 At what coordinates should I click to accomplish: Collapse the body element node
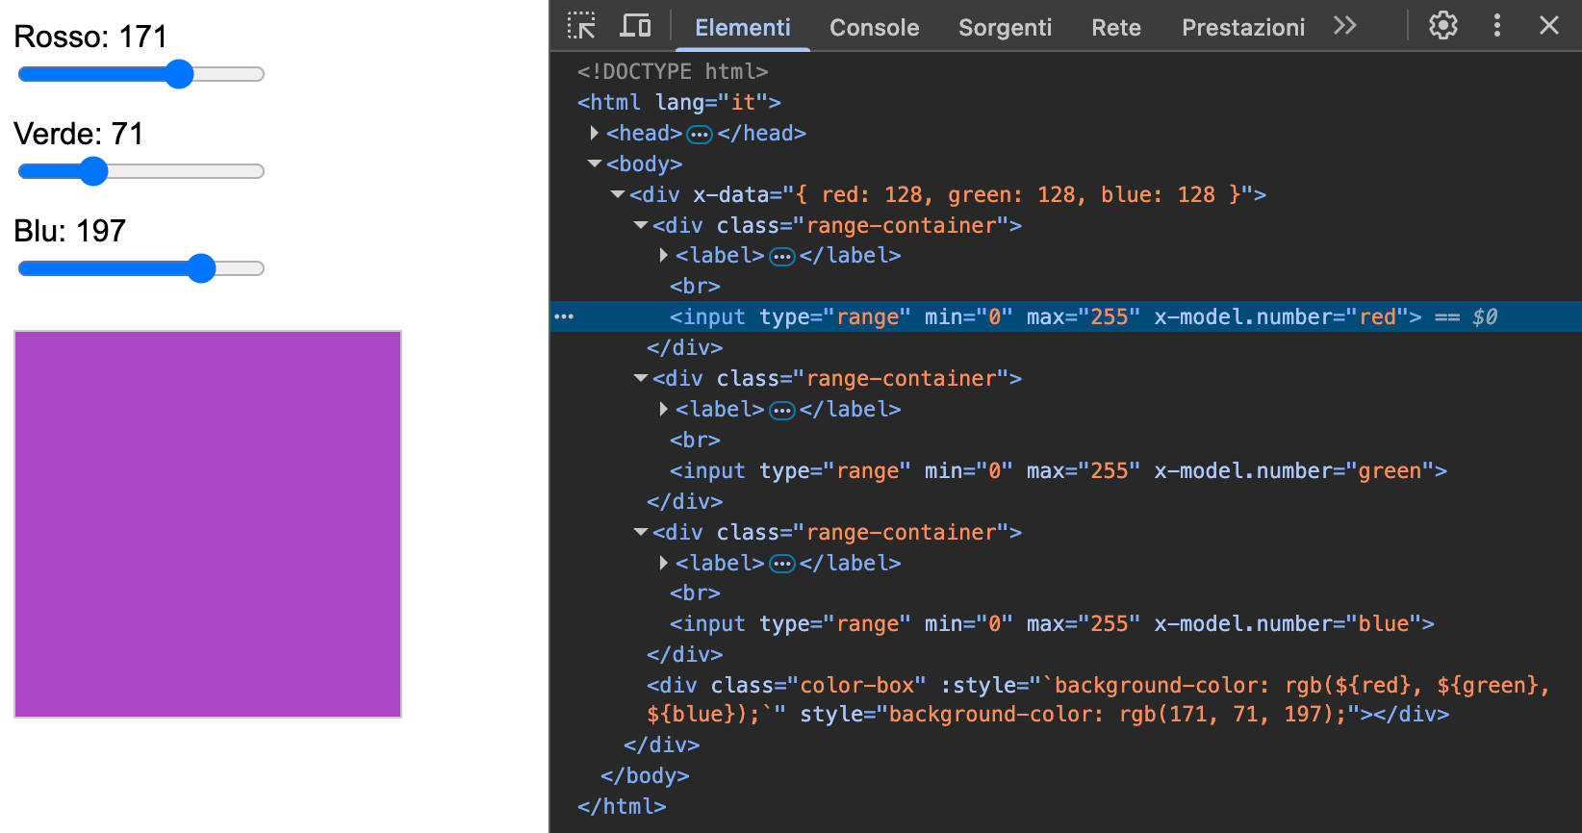point(595,164)
